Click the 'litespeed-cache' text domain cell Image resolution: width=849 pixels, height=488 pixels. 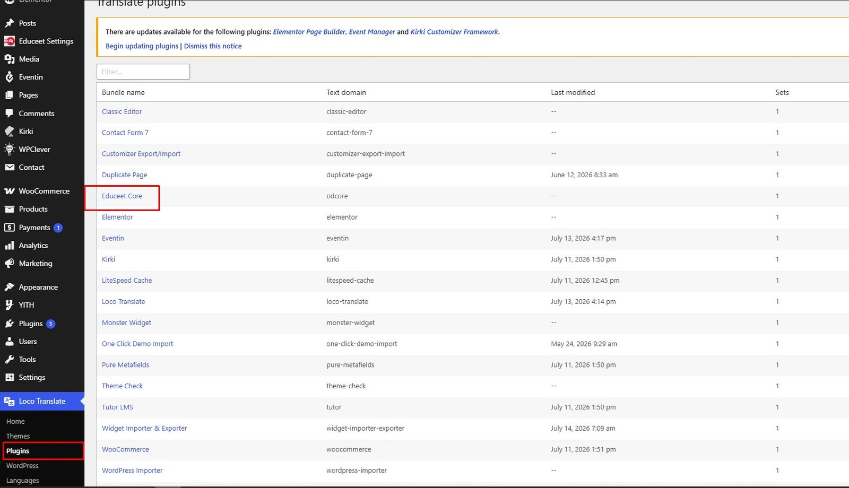pyautogui.click(x=350, y=281)
